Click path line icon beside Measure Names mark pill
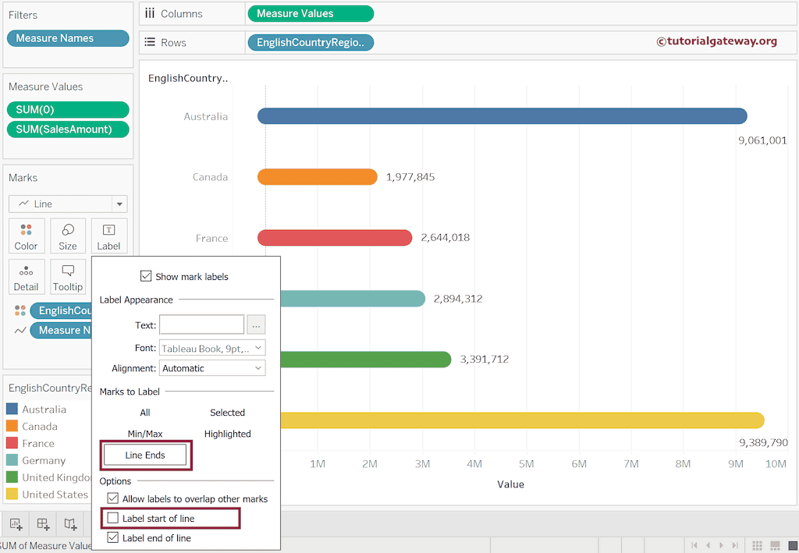 20,331
